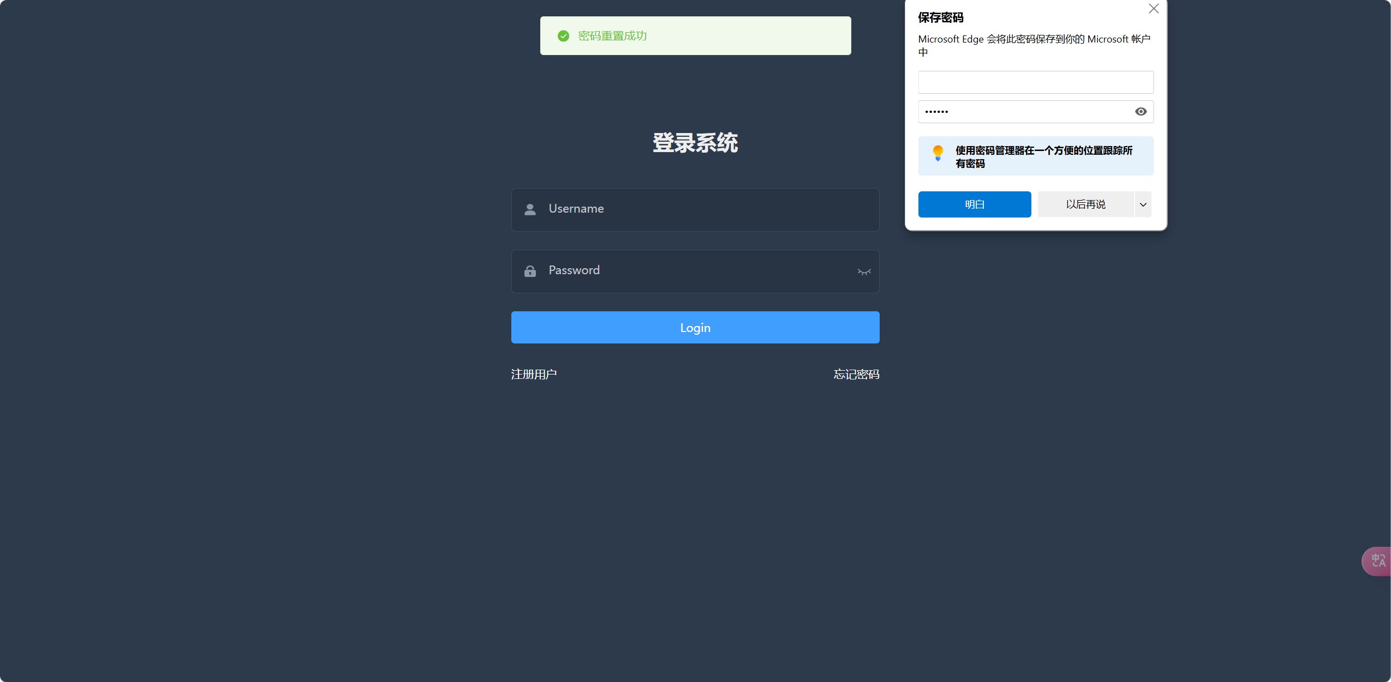Click the 明白 button

point(974,204)
